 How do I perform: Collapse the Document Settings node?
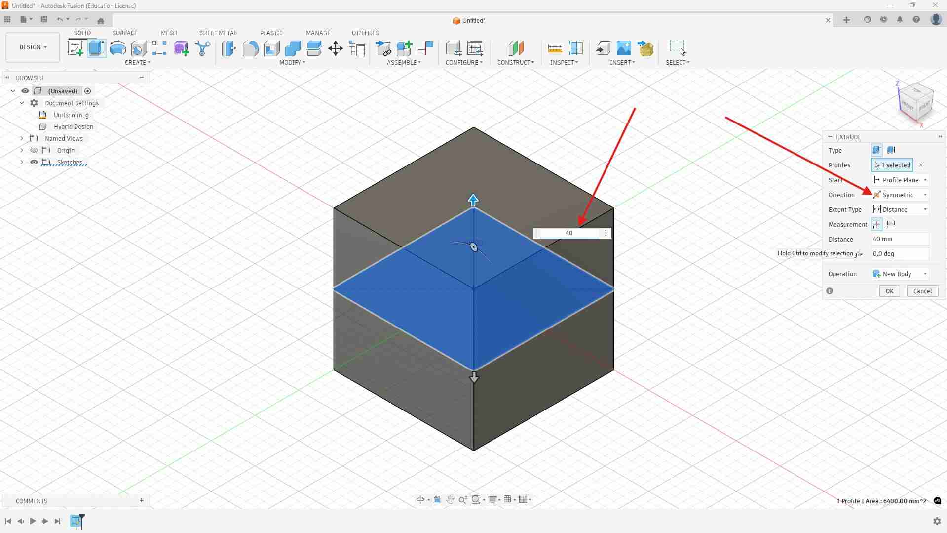point(22,103)
